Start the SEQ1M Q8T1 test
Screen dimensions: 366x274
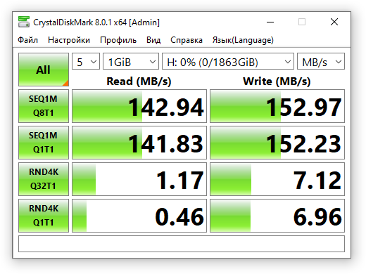pos(44,106)
